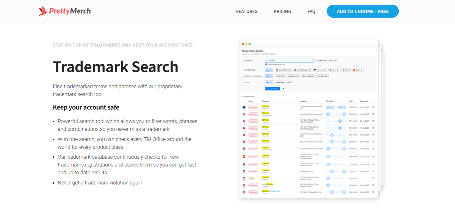Click the Filed status badge in results
Screen dimensions: 455x224
(x=251, y=178)
